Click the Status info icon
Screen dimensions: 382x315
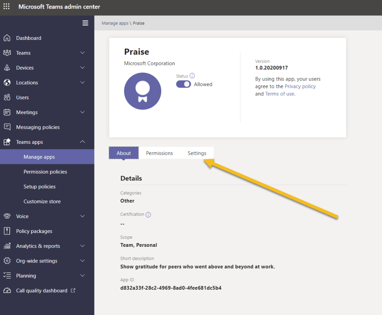click(x=192, y=76)
